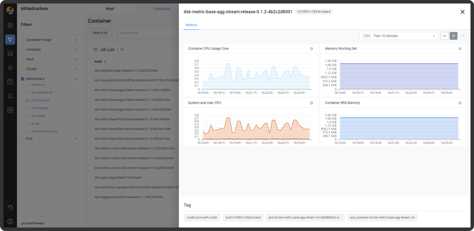Open settings gear for System and User CPU
474x231 pixels.
click(311, 103)
